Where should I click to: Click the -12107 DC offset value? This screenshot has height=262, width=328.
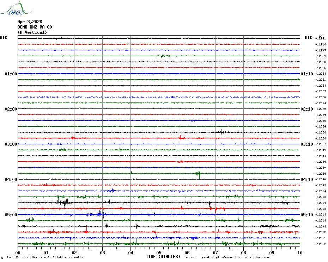point(321,50)
